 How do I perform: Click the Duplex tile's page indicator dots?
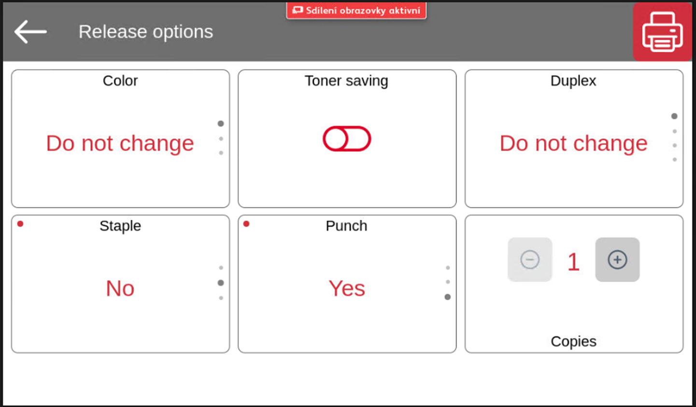[674, 138]
